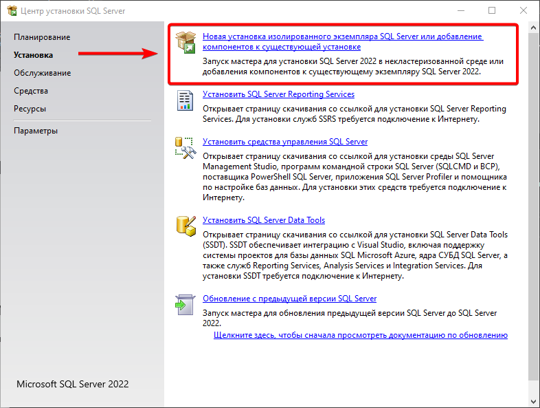Click the new SQL Server installation box icon
Viewport: 540px width, 408px height.
pyautogui.click(x=185, y=43)
